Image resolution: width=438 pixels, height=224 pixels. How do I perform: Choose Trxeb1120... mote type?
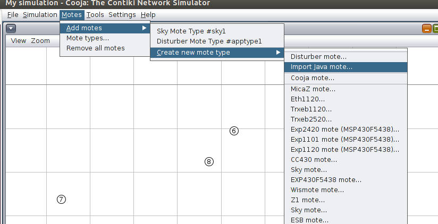click(346, 109)
